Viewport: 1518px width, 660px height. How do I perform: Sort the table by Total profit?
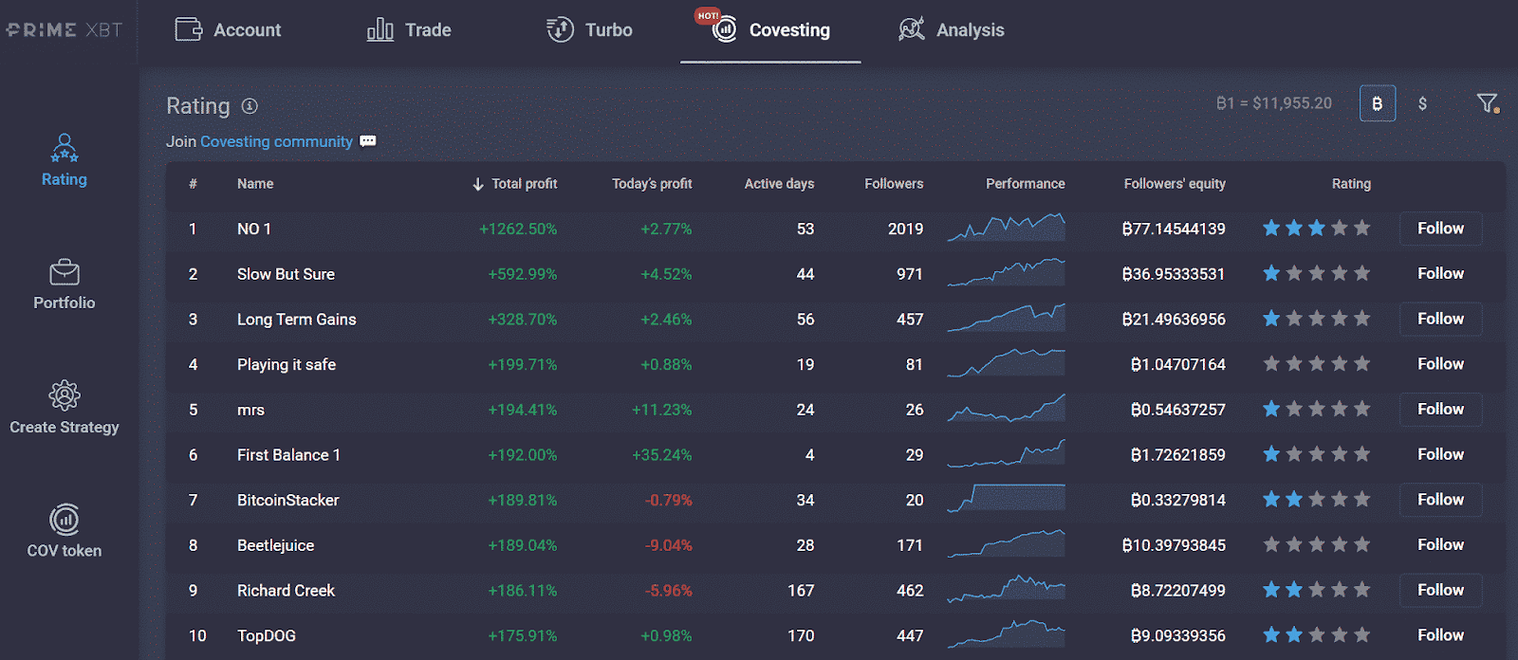[x=515, y=184]
